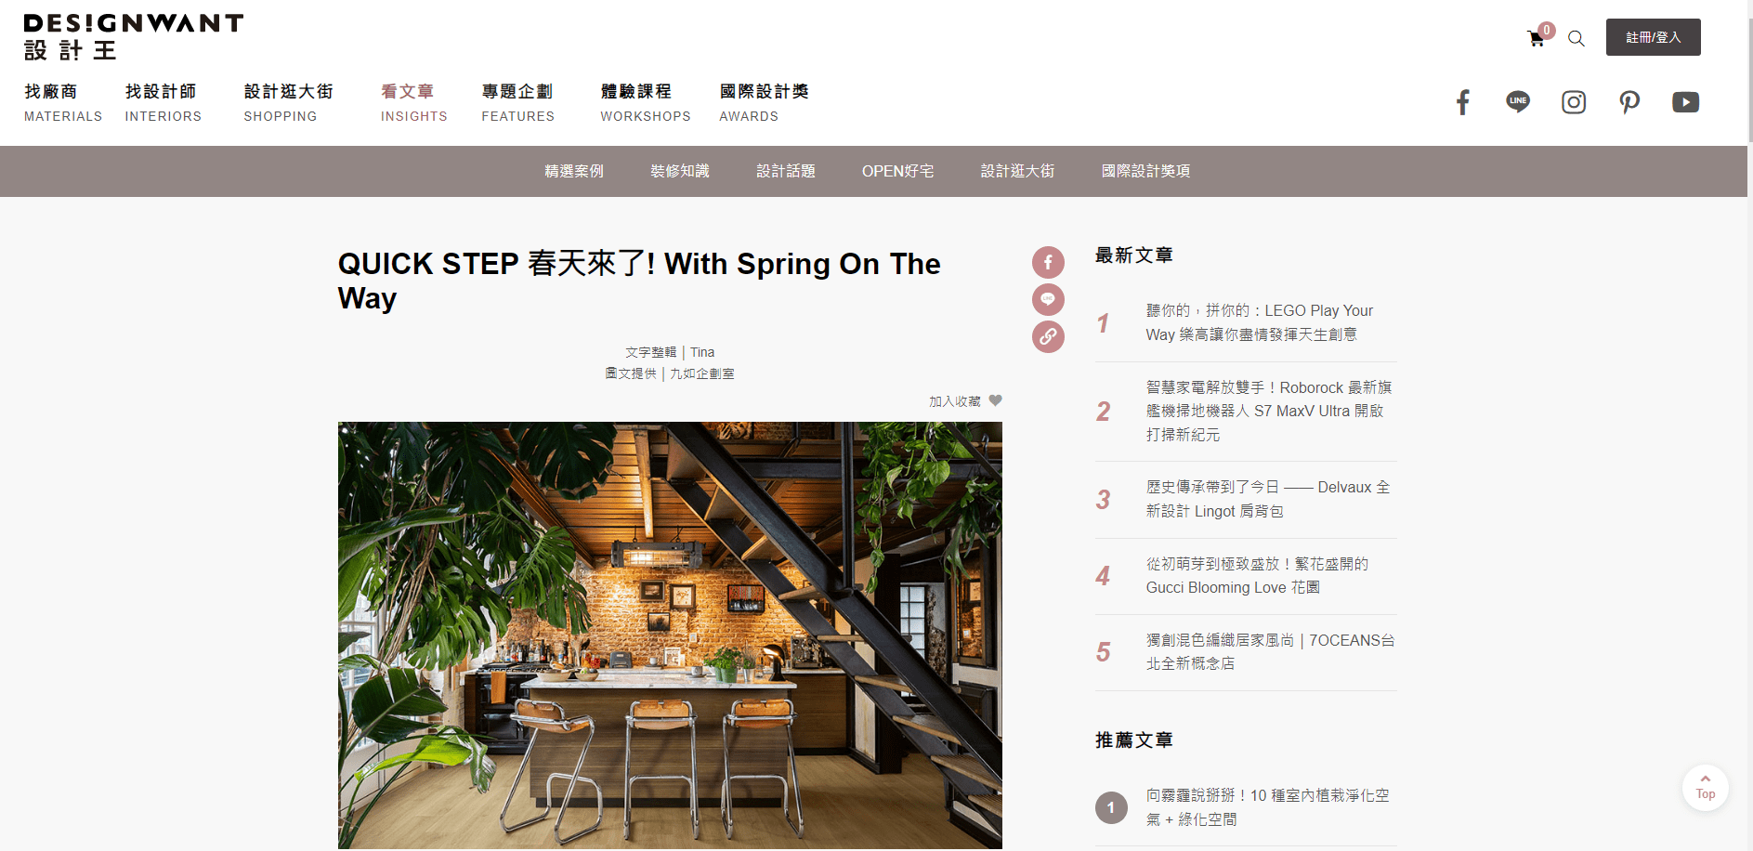Open the LEGO Play Your Way article
This screenshot has height=851, width=1753.
(x=1259, y=322)
